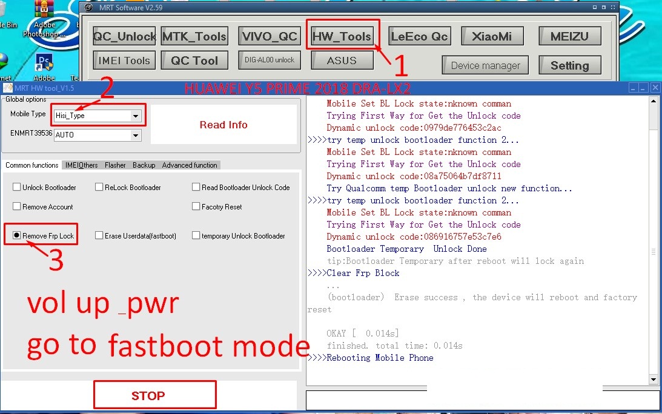662x414 pixels.
Task: Check Read Bootloader Unlock Code
Action: tap(196, 187)
